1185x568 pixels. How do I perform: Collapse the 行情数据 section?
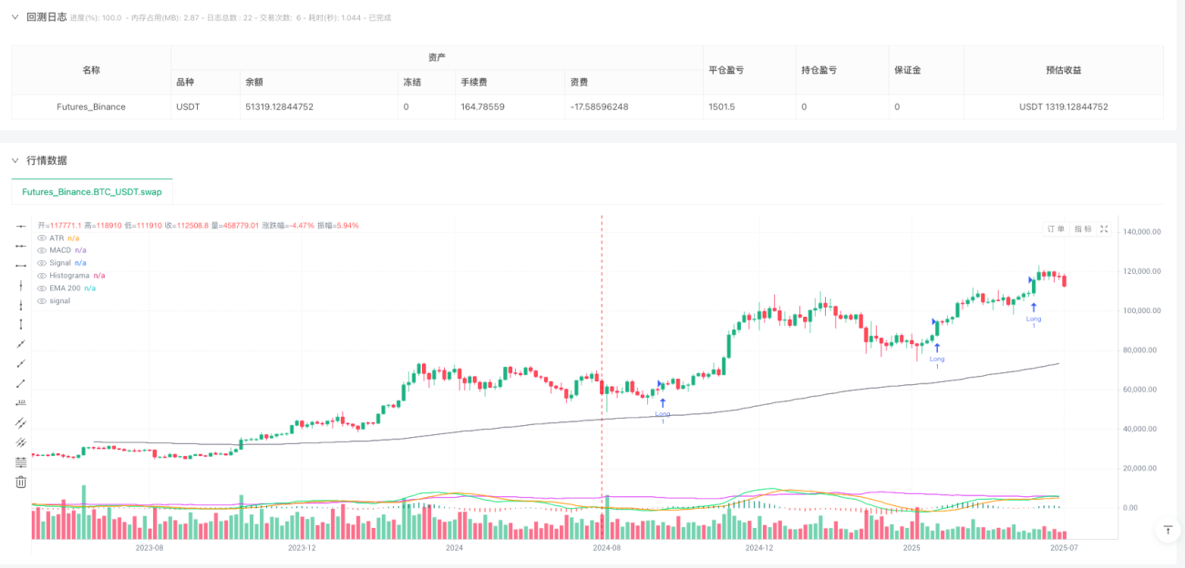(x=15, y=160)
